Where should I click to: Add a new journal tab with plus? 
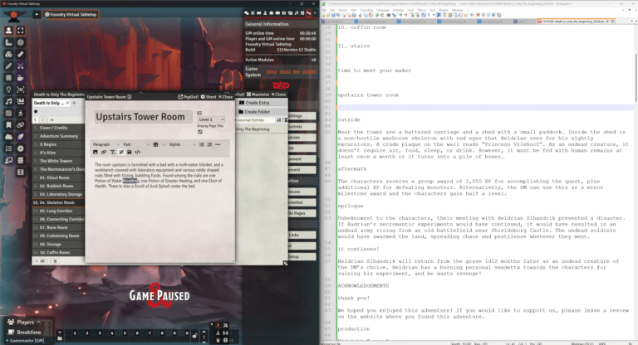(74, 103)
